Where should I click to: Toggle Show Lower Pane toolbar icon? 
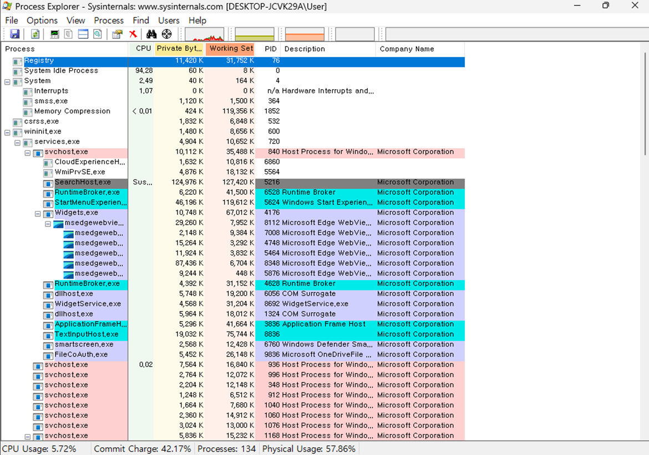tap(83, 34)
